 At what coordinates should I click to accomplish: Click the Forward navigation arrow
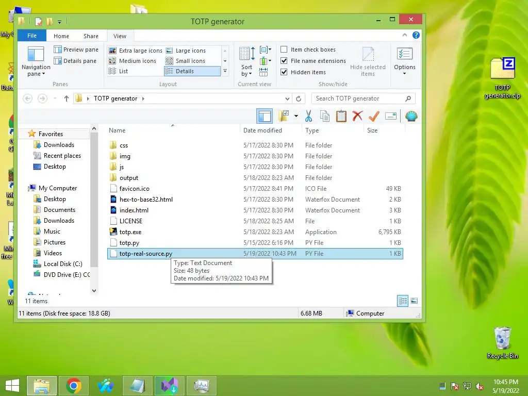[x=42, y=98]
